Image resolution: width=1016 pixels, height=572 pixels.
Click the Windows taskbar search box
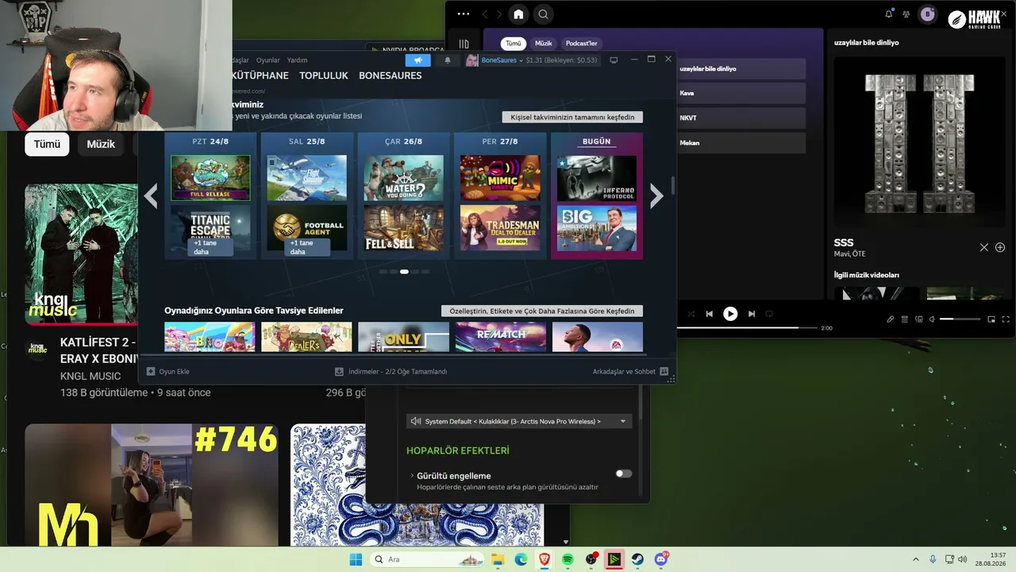[x=426, y=559]
